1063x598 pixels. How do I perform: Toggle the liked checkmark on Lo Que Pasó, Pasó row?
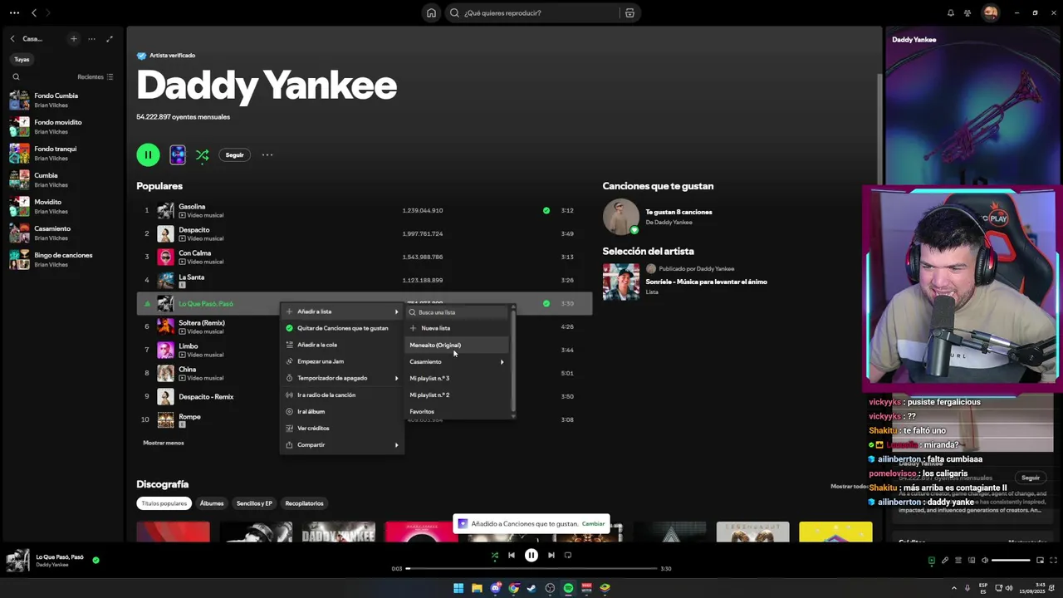(x=546, y=303)
